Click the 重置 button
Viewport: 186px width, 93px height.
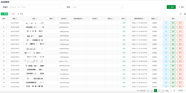181,7
